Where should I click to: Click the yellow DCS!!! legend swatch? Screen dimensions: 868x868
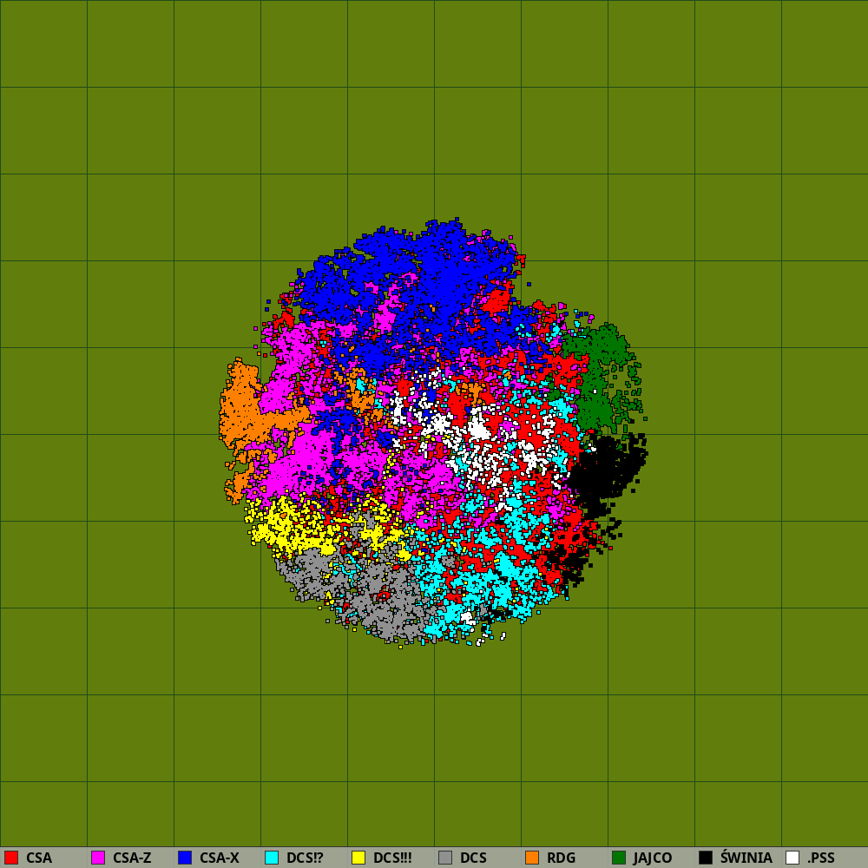click(358, 858)
